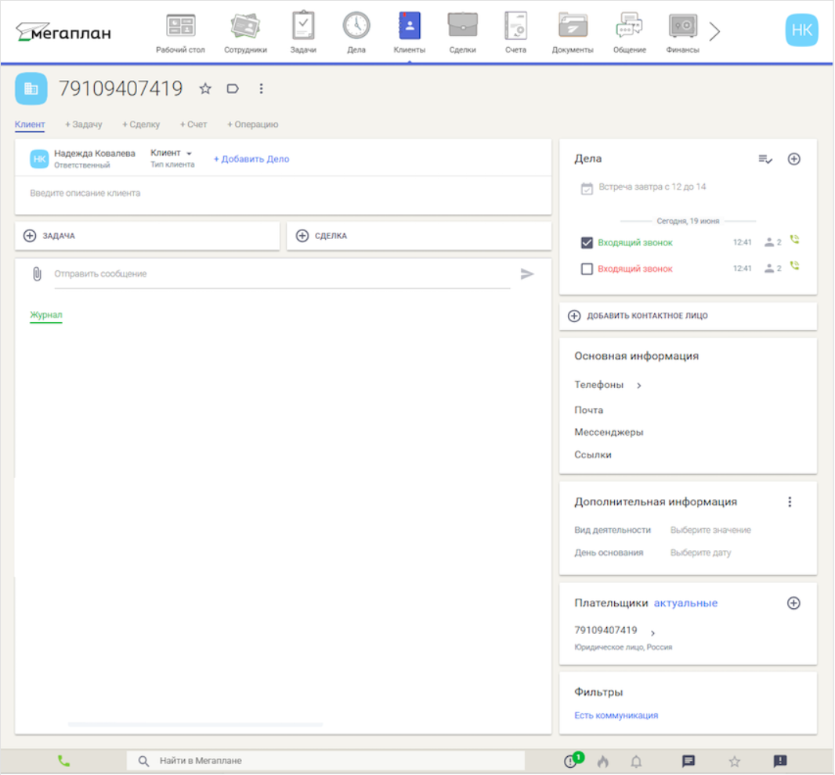This screenshot has width=835, height=775.
Task: Star the client as favorite
Action: 205,89
